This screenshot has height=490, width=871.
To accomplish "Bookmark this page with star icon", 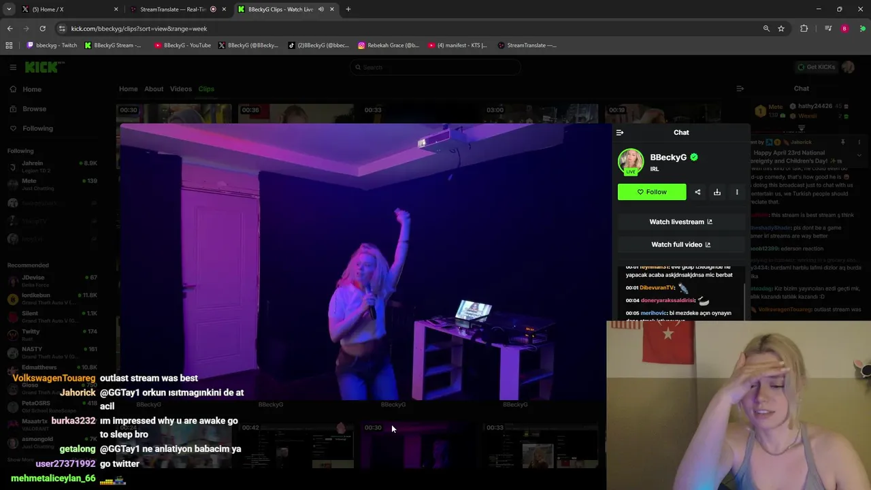I will pyautogui.click(x=781, y=29).
